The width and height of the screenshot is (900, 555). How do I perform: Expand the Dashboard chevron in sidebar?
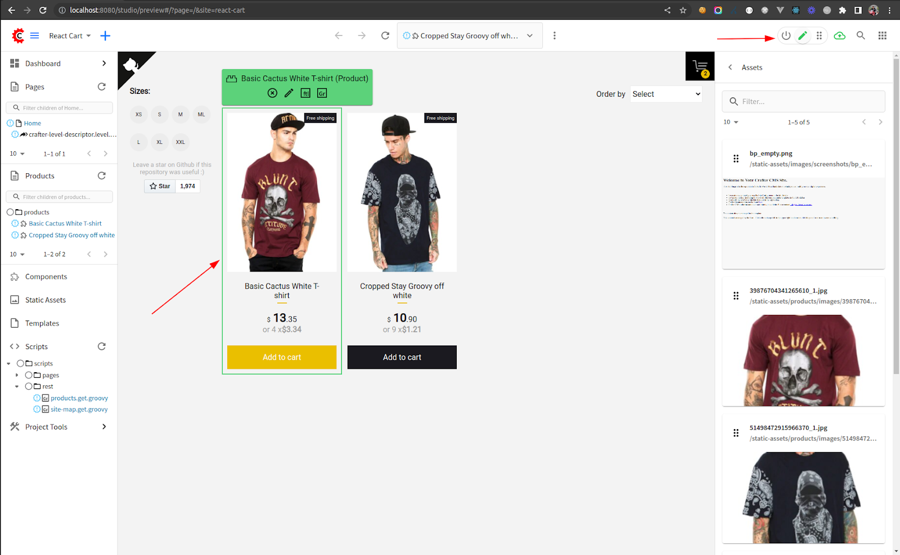104,64
